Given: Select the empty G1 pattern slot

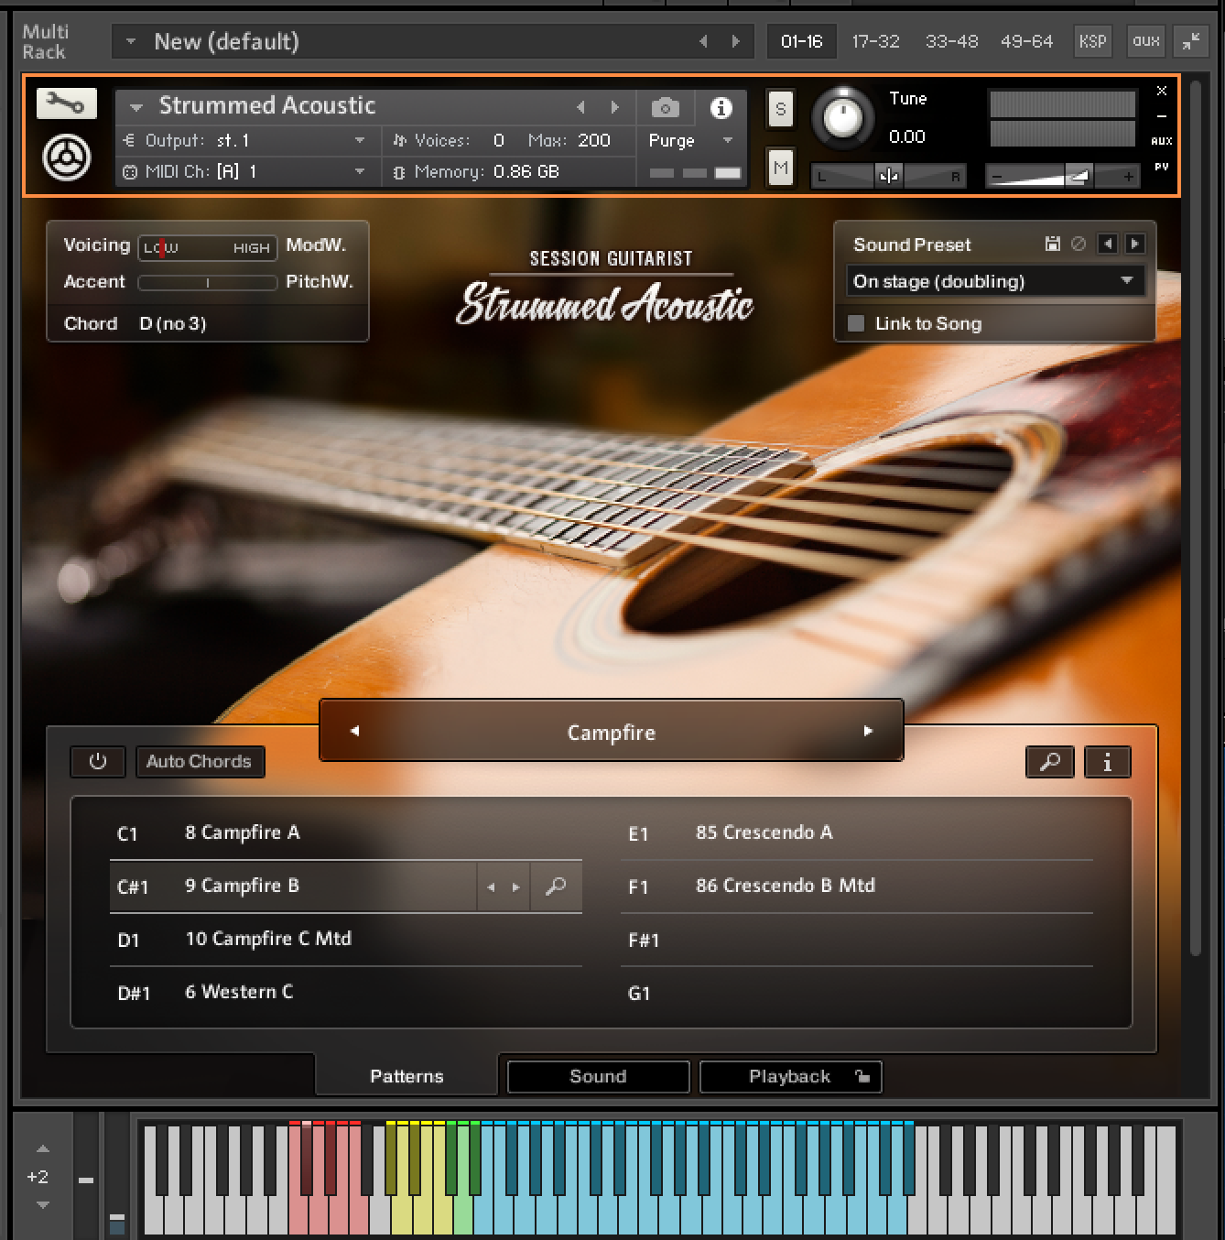Looking at the screenshot, I should pyautogui.click(x=857, y=993).
